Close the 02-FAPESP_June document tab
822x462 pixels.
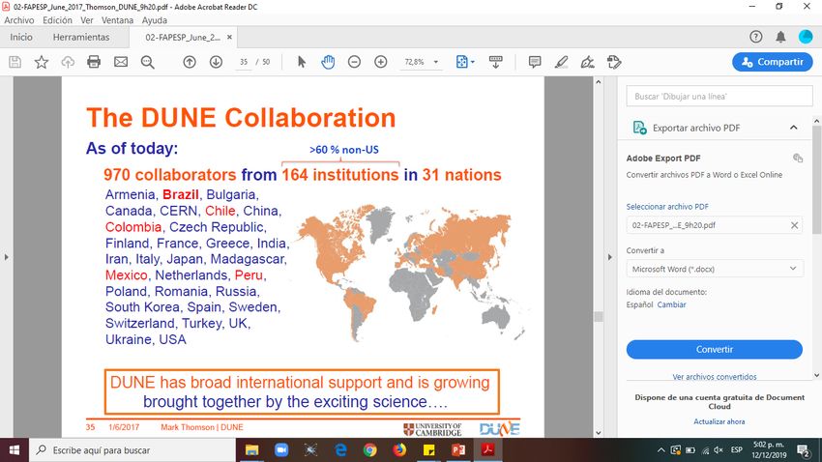coord(229,37)
